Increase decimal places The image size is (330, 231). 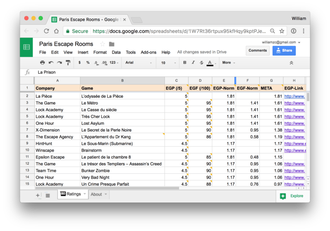pos(104,63)
